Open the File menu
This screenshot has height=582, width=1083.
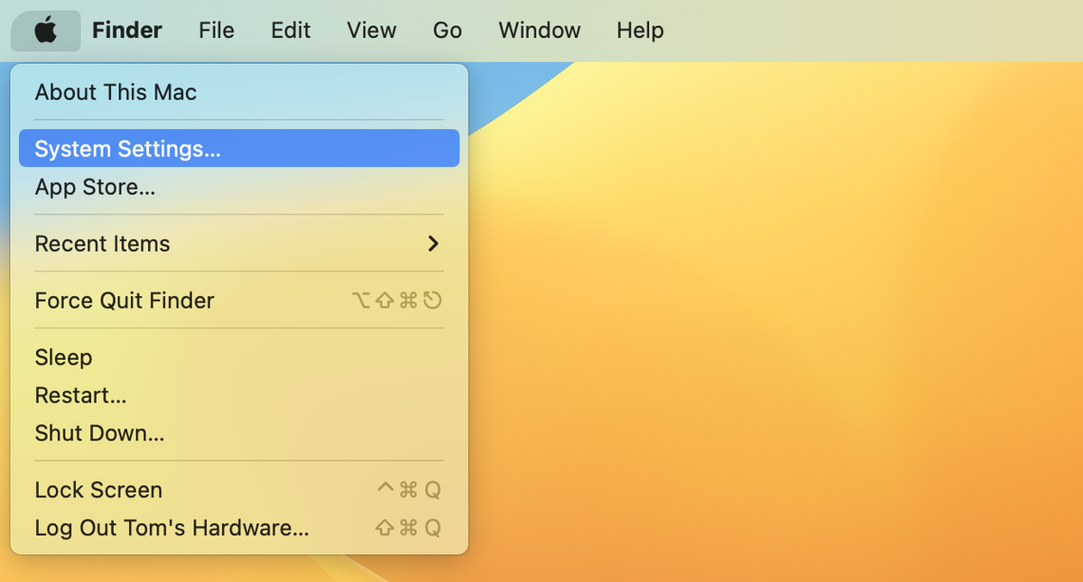pyautogui.click(x=217, y=30)
